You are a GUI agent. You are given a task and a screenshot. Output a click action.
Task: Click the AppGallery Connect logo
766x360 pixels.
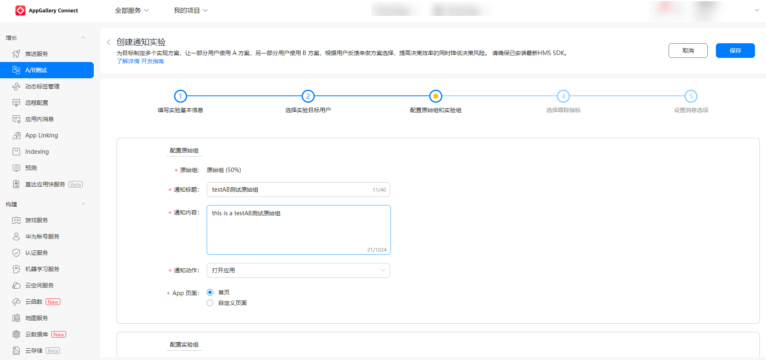pos(20,11)
